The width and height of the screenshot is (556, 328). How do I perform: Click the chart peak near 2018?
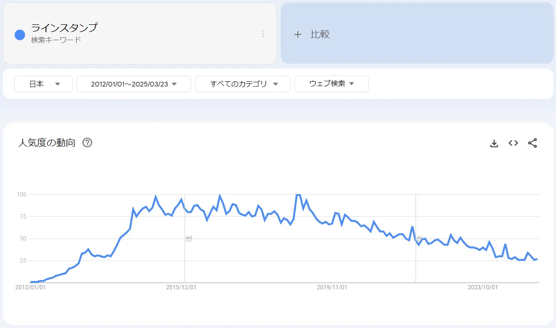[298, 195]
